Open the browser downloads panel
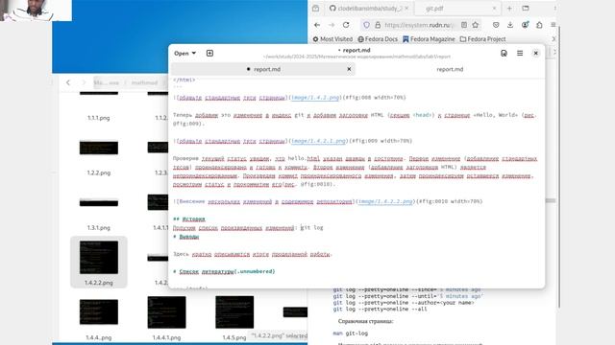This screenshot has width=615, height=345. click(x=510, y=25)
